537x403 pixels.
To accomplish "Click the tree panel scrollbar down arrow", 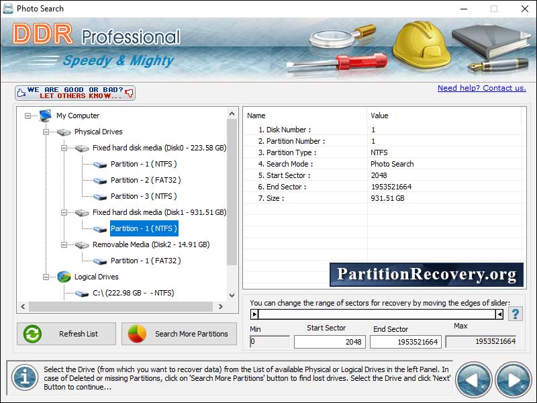I will coord(232,296).
